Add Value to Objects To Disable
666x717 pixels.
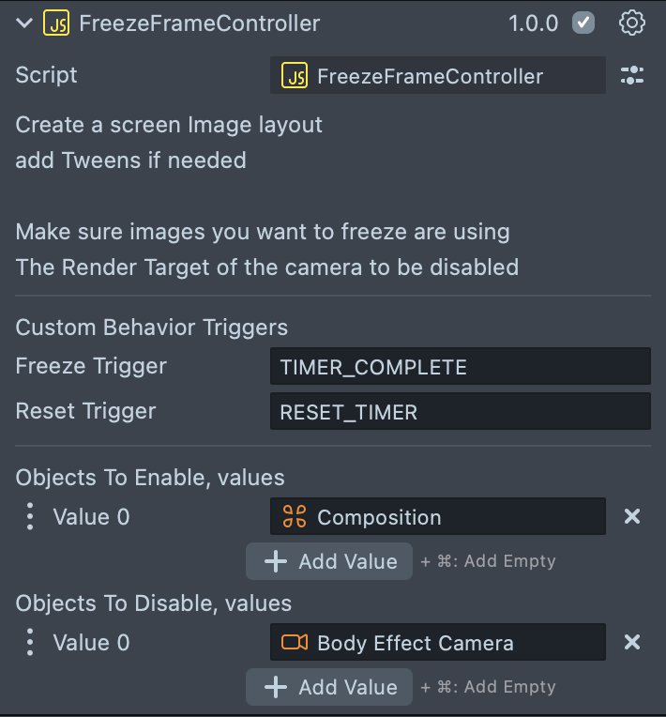click(x=329, y=687)
